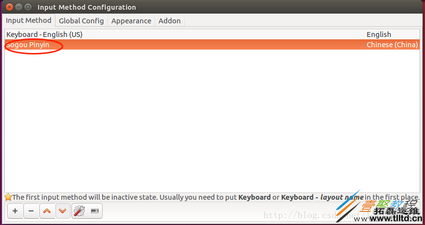Screen dimensions: 425x225
Task: Minimize the Input Method Configuration window
Action: pyautogui.click(x=18, y=7)
